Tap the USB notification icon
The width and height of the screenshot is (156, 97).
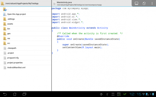point(107,94)
